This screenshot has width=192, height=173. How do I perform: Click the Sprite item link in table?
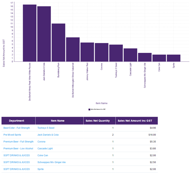click(41, 169)
